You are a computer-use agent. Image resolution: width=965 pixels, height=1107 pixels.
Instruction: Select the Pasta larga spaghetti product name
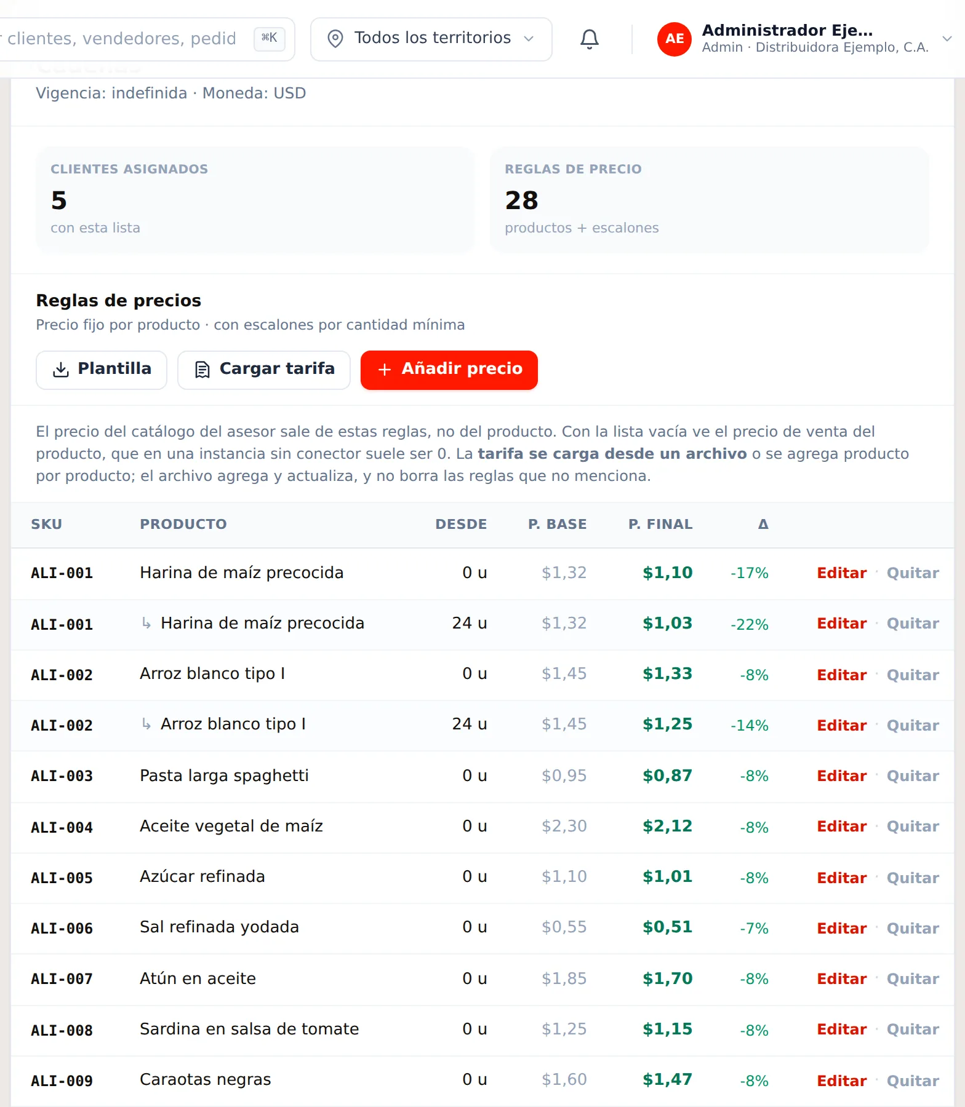pos(224,776)
